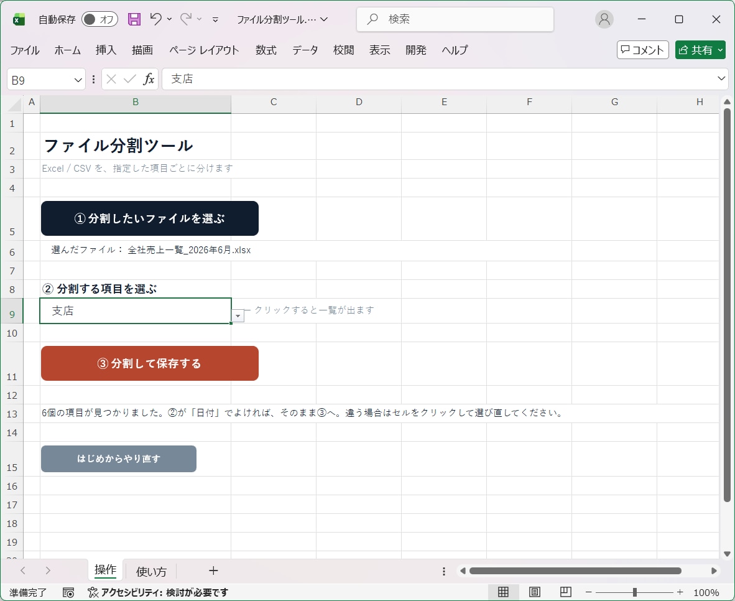Undo the last action
735x601 pixels.
click(155, 19)
